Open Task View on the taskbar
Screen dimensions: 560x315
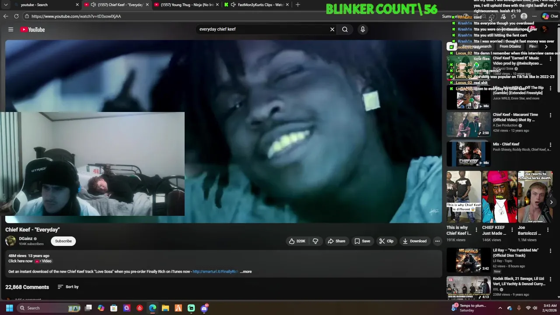coord(88,308)
